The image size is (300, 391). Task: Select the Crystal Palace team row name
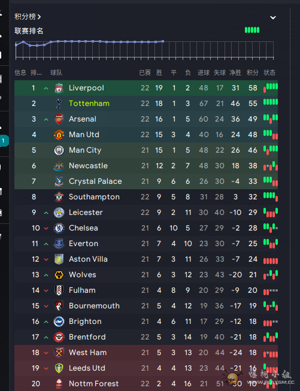95,181
